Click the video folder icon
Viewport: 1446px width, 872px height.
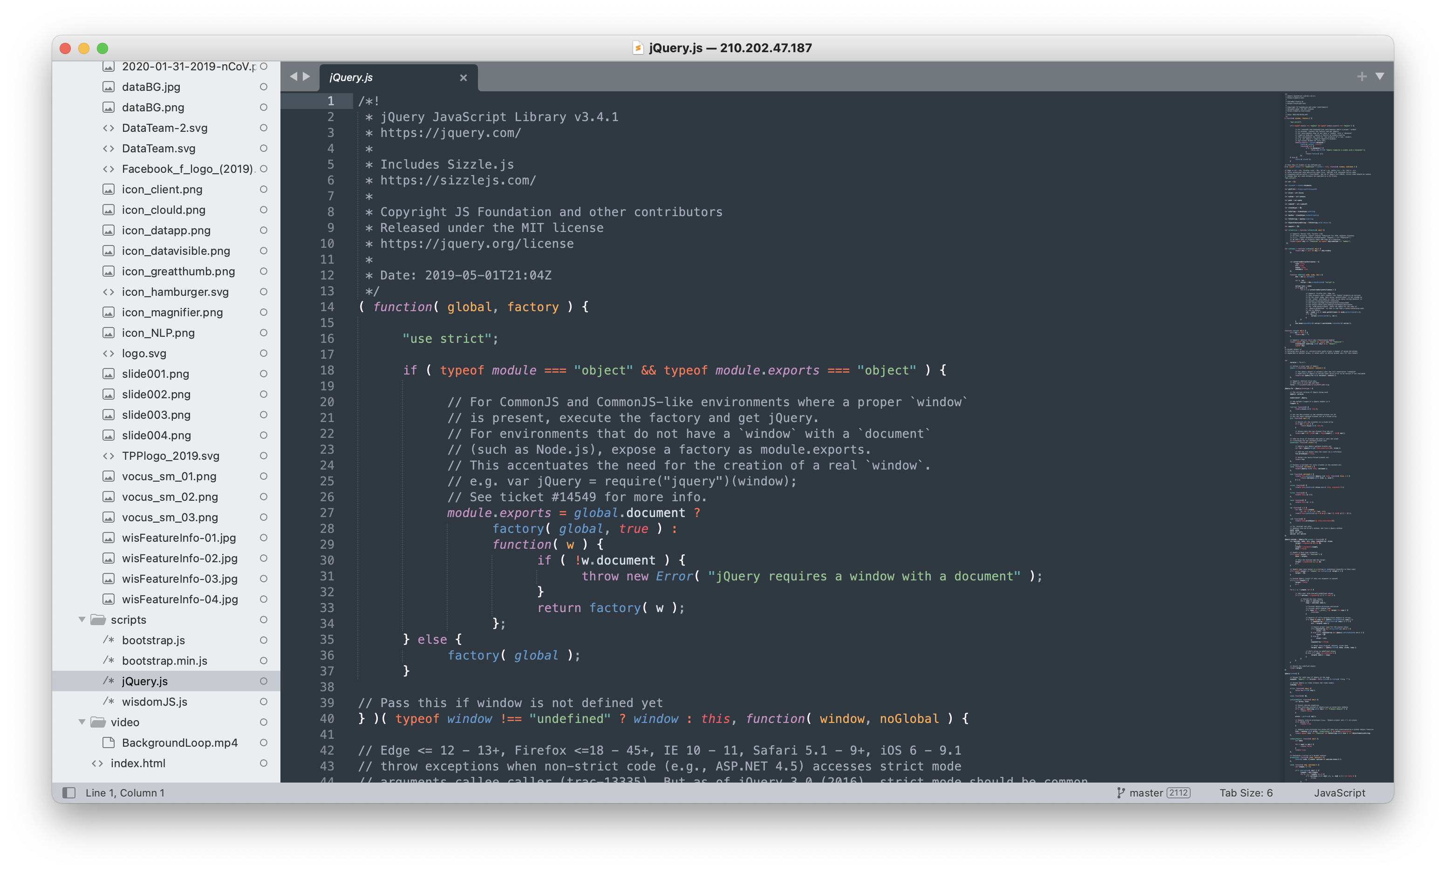[98, 722]
